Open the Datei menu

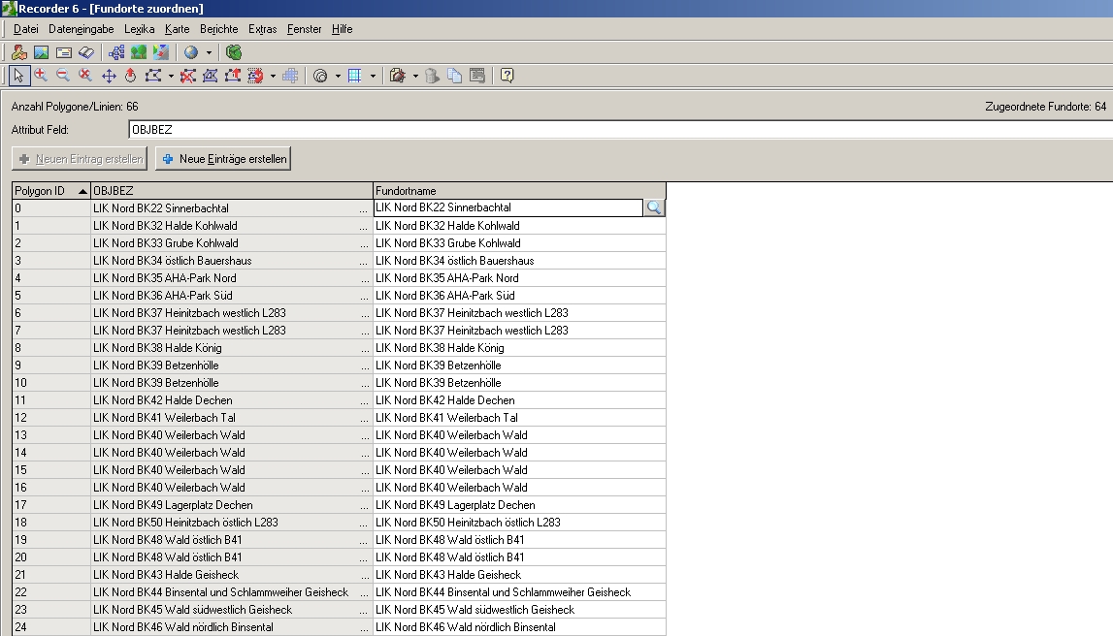(25, 29)
